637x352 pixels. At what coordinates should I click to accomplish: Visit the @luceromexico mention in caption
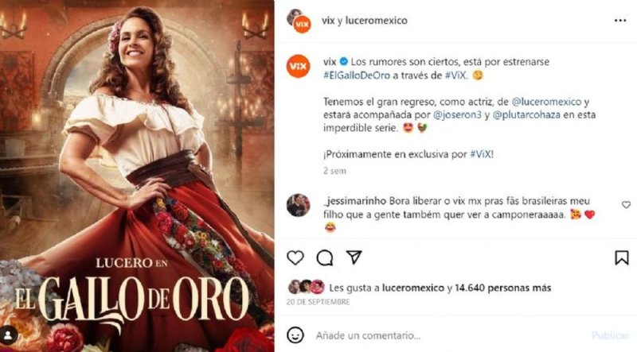tap(546, 102)
